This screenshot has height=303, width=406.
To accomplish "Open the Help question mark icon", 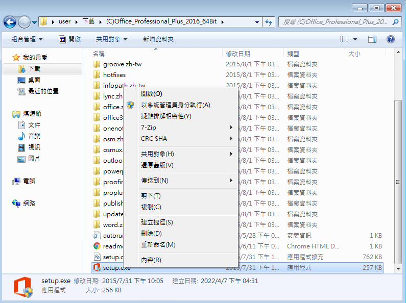I will tap(391, 39).
